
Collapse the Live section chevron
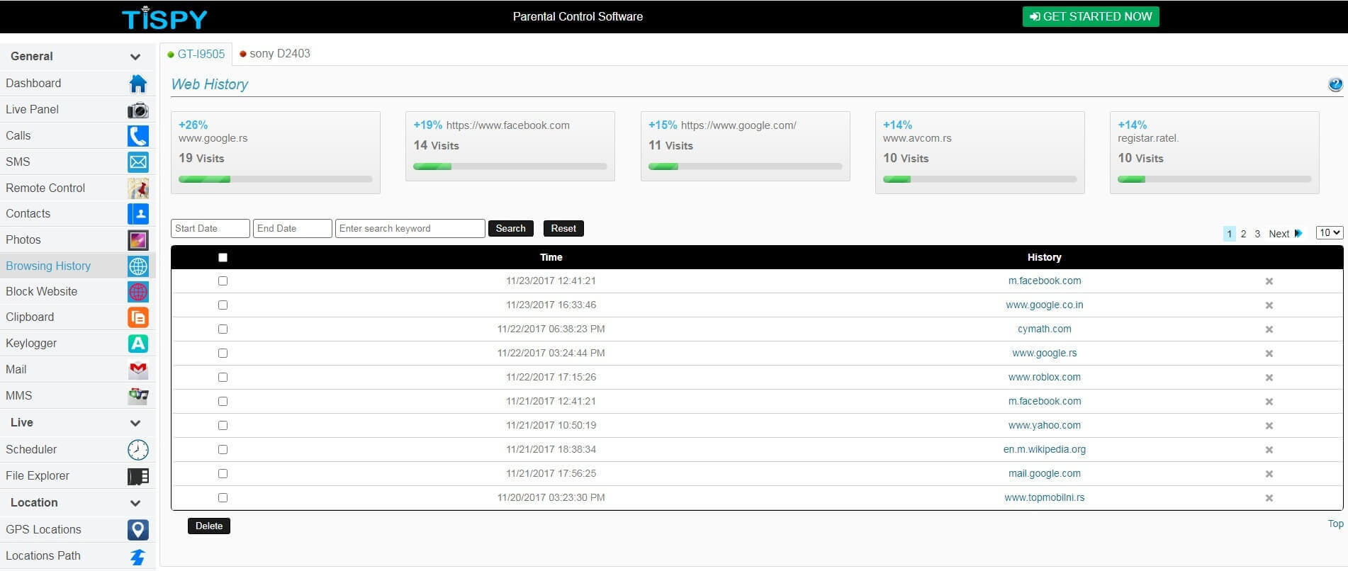tap(135, 423)
